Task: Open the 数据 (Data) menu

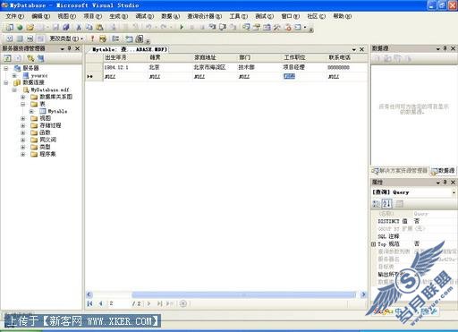Action: pos(170,16)
